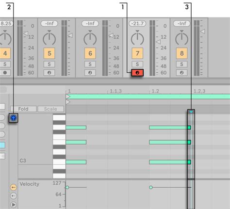
Task: Click the blue insert marker triangle
Action: tap(191, 112)
